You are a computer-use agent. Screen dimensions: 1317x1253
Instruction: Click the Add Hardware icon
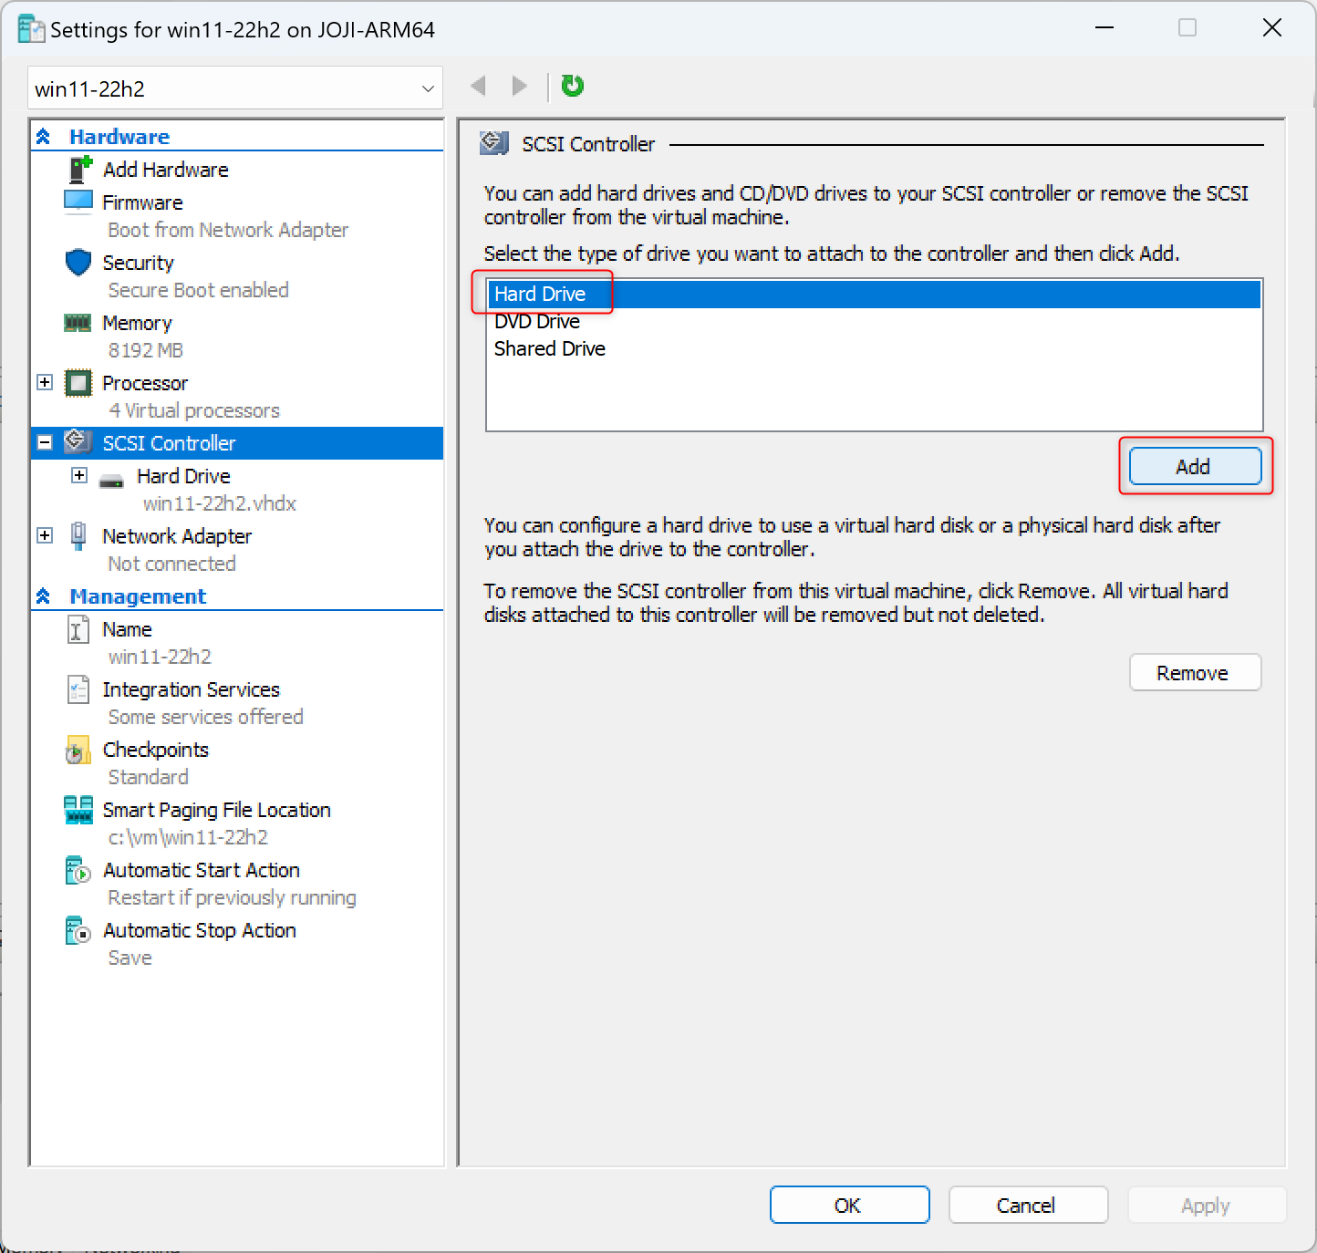tap(80, 170)
